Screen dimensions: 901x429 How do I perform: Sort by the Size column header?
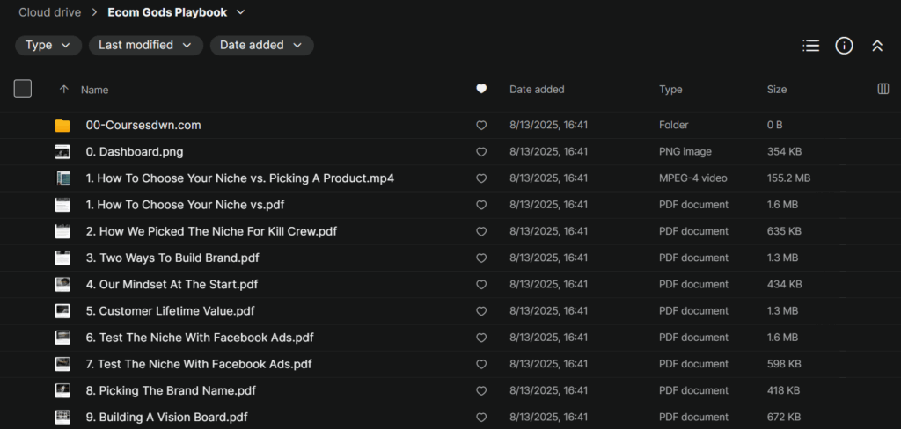[x=777, y=90]
